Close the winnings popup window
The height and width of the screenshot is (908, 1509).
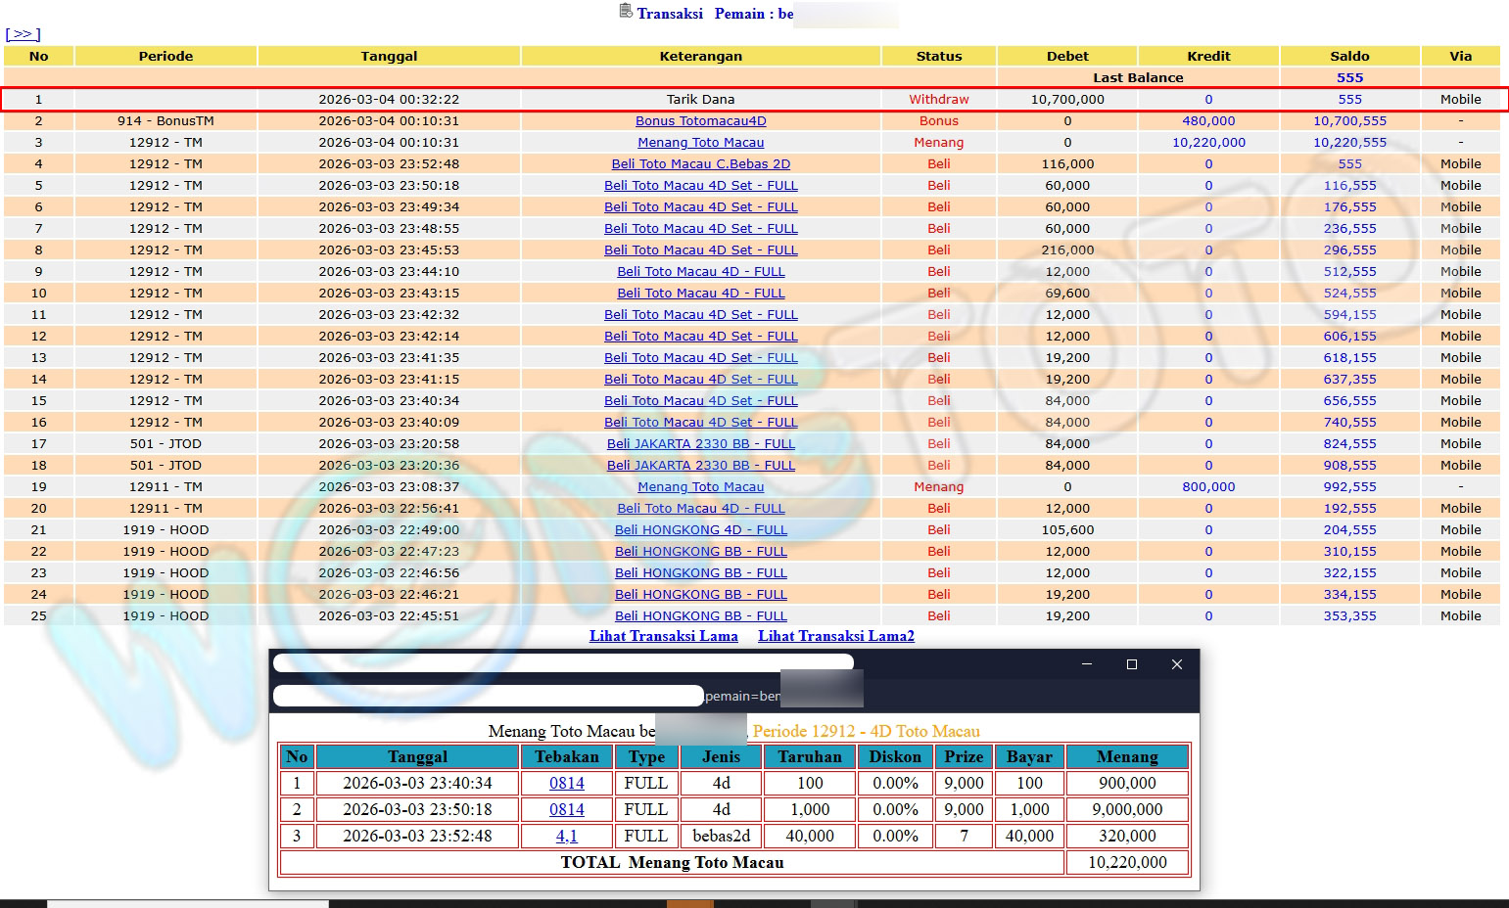coord(1177,664)
